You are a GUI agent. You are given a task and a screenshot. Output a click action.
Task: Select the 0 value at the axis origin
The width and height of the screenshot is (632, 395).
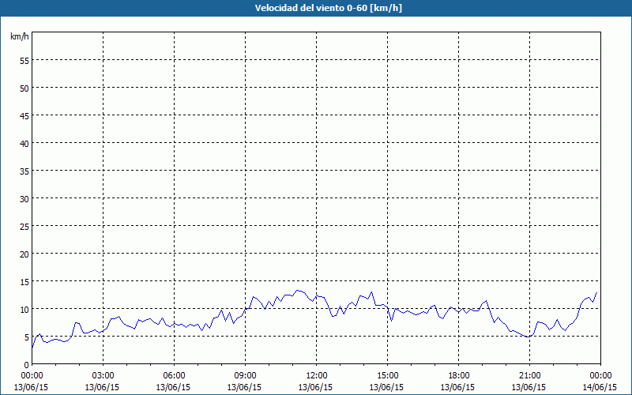click(27, 365)
